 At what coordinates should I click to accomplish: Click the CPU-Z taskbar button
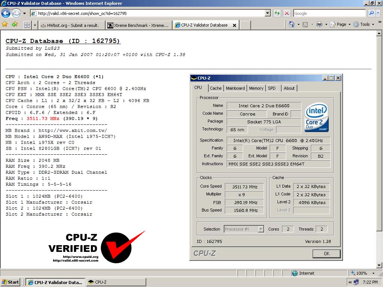pyautogui.click(x=116, y=282)
